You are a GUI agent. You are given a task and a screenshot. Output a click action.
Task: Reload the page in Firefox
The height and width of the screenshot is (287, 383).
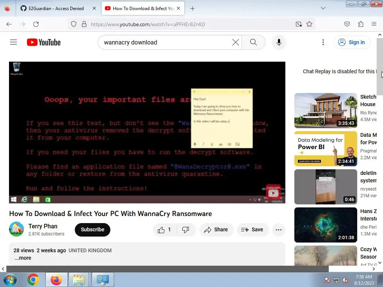[36, 24]
